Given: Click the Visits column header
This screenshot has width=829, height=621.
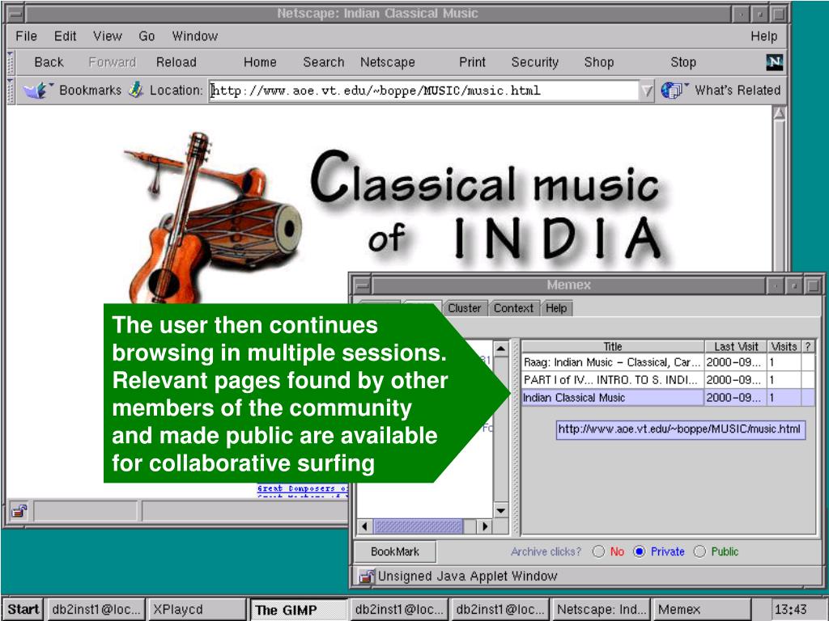Looking at the screenshot, I should pyautogui.click(x=784, y=347).
